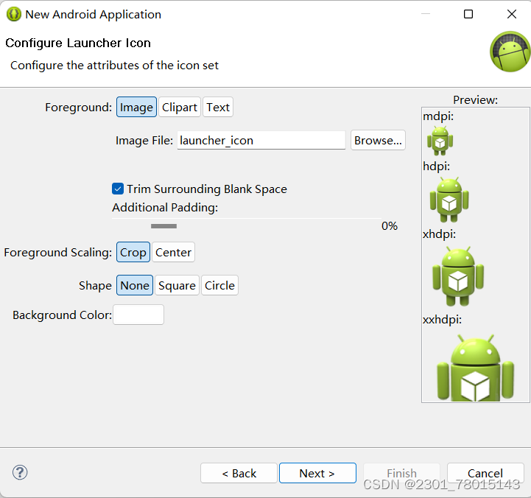Click the 'Preview:' label
The image size is (531, 498).
click(476, 100)
